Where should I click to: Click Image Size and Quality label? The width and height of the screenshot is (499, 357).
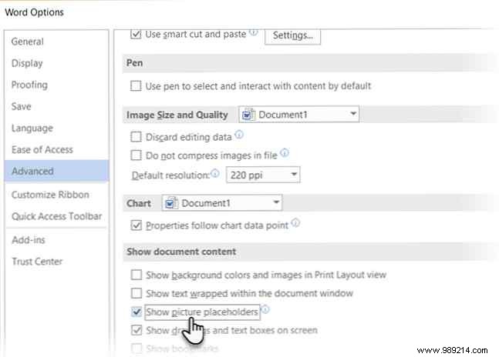click(x=177, y=115)
